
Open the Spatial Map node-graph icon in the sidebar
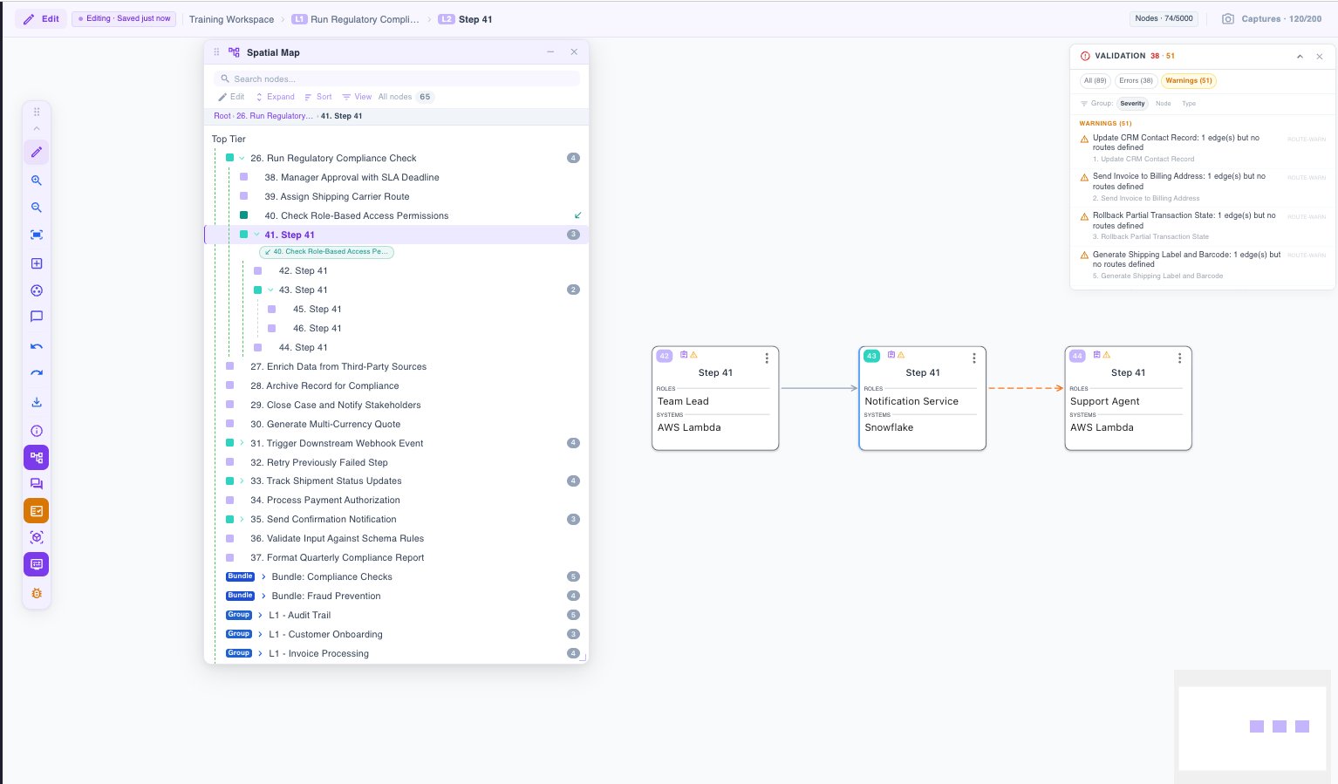[37, 457]
